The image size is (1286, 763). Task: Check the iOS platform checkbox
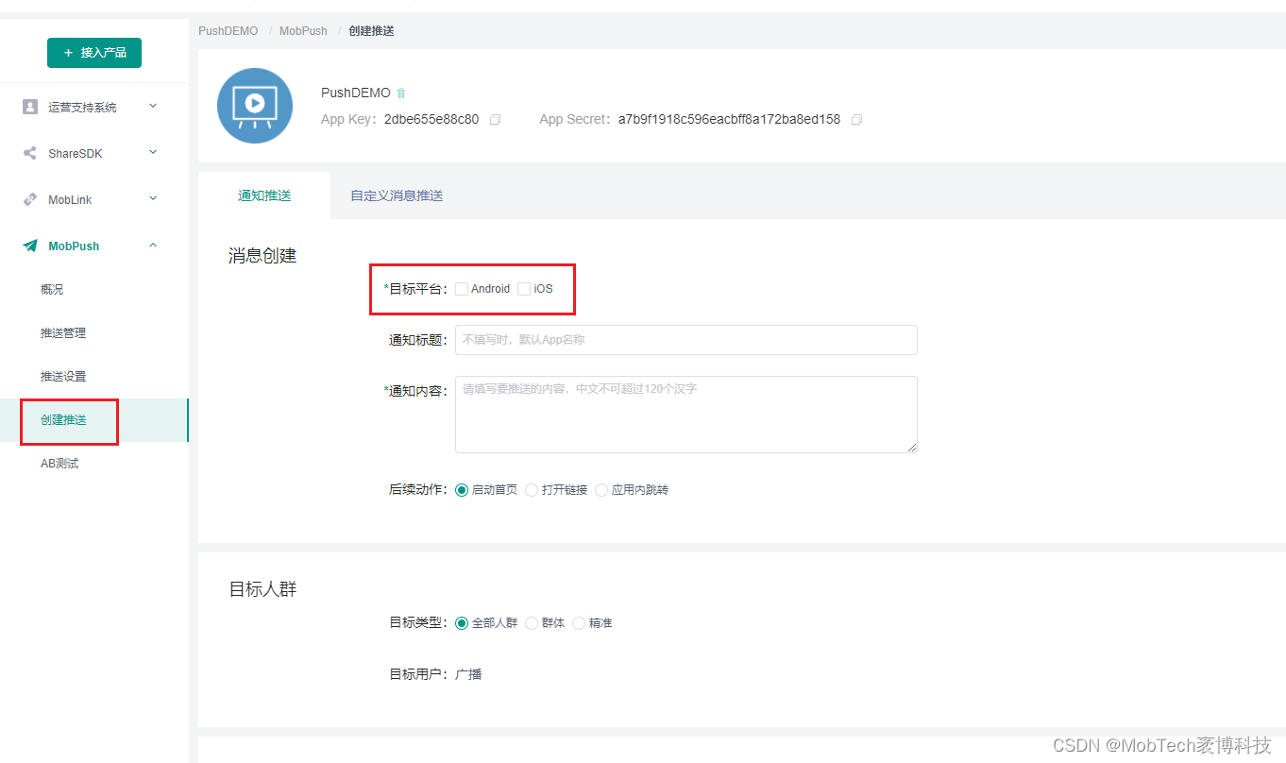point(524,289)
